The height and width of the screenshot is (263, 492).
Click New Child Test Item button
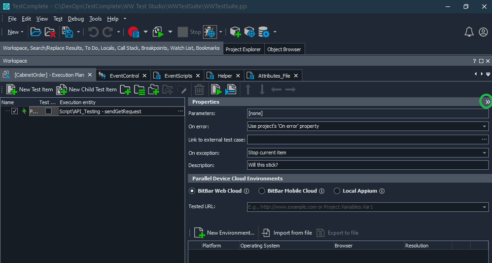click(86, 89)
